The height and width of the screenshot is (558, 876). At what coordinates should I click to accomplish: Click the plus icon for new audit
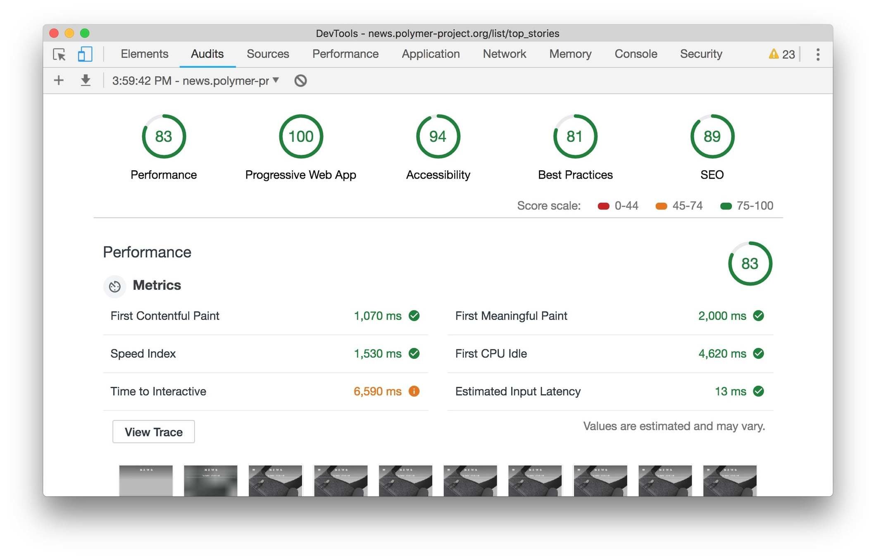[59, 80]
